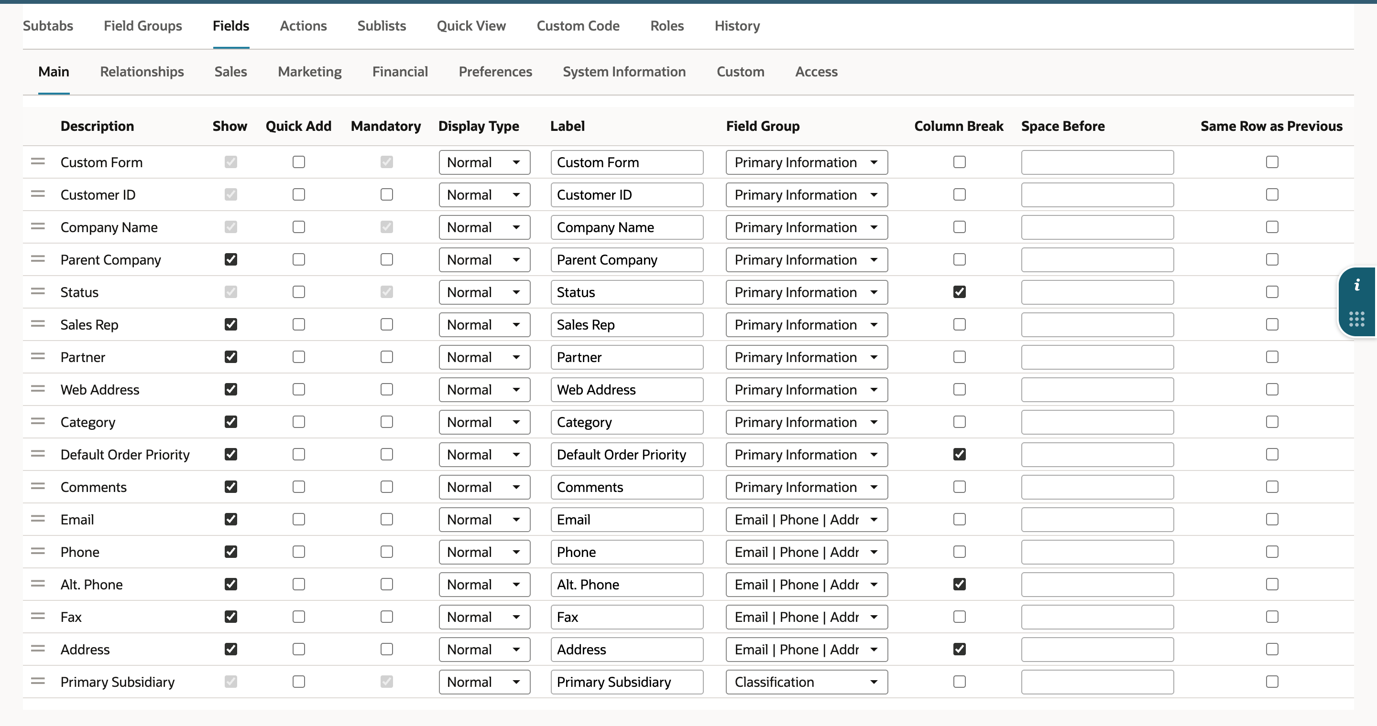This screenshot has width=1377, height=726.
Task: Open Field Group dropdown for Email
Action: click(x=807, y=519)
